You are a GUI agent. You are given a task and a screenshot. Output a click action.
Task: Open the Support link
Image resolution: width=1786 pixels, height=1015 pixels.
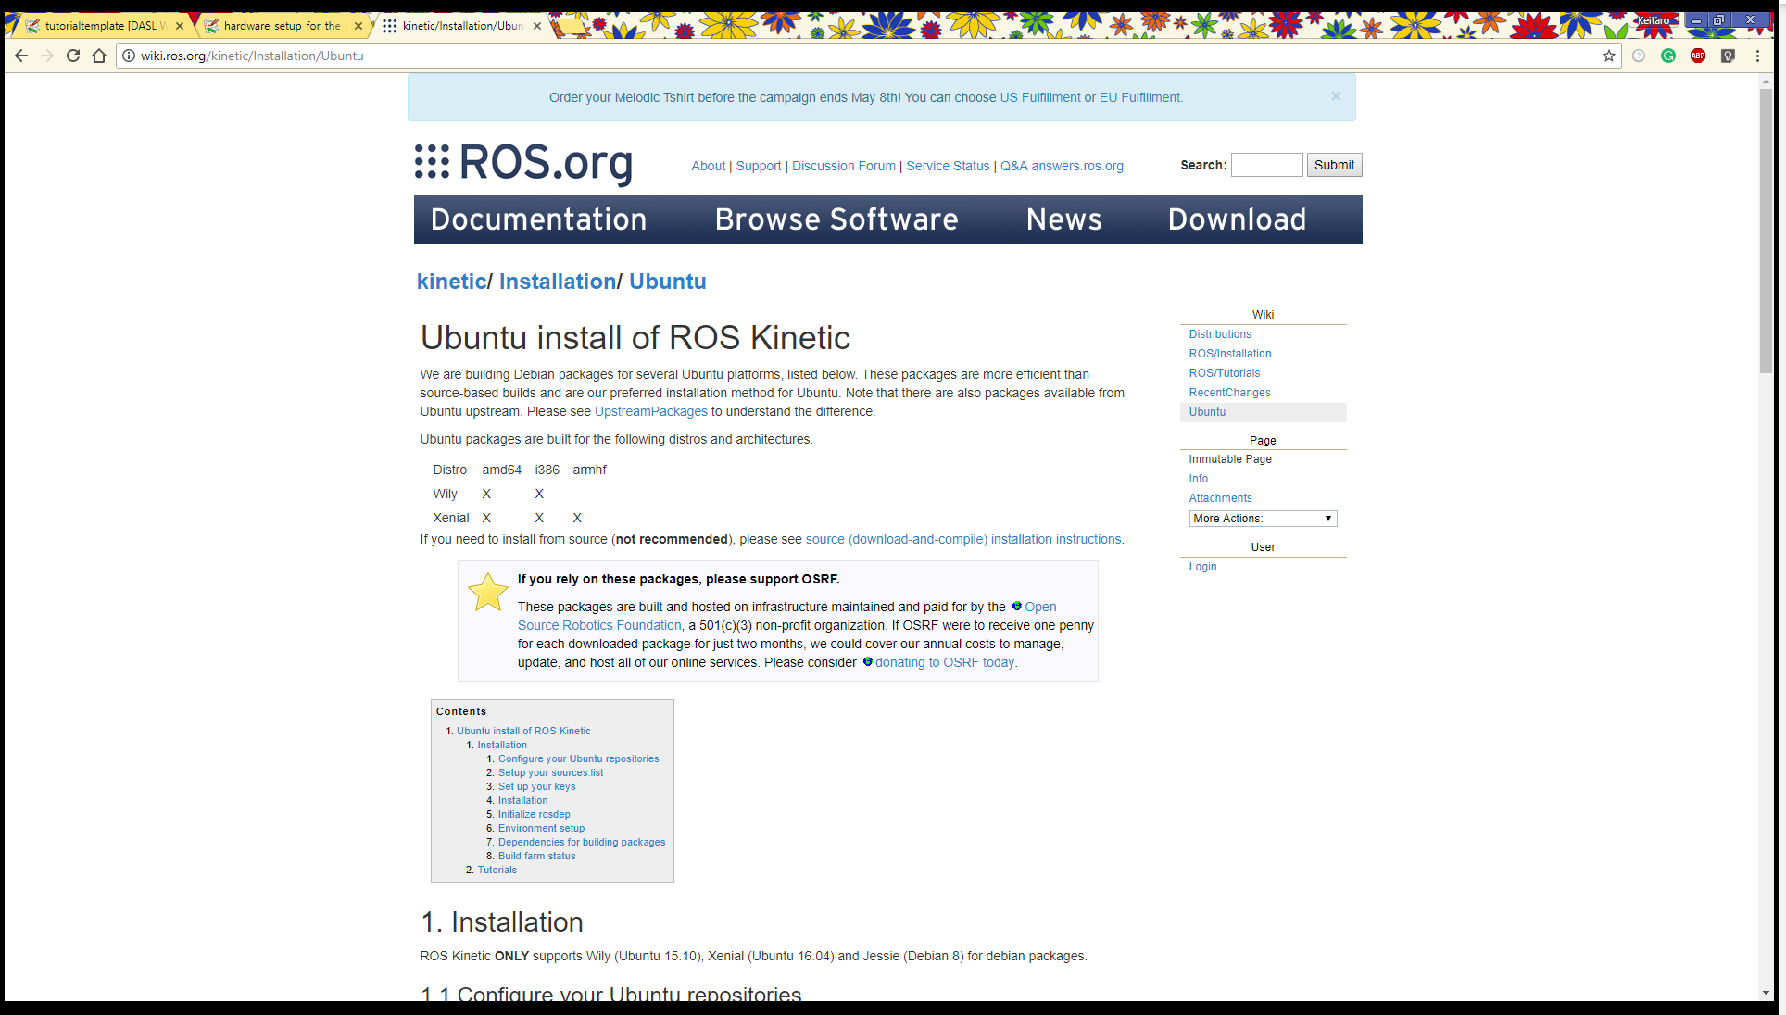[x=759, y=166]
